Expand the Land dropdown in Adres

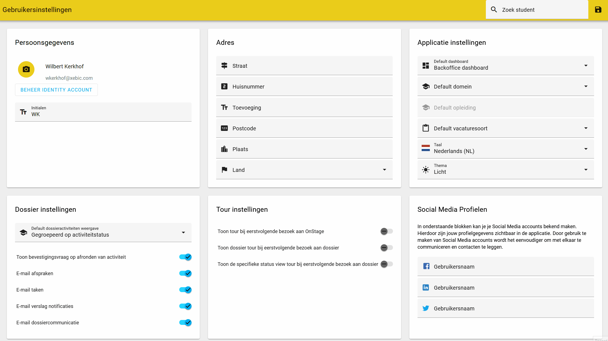[384, 170]
